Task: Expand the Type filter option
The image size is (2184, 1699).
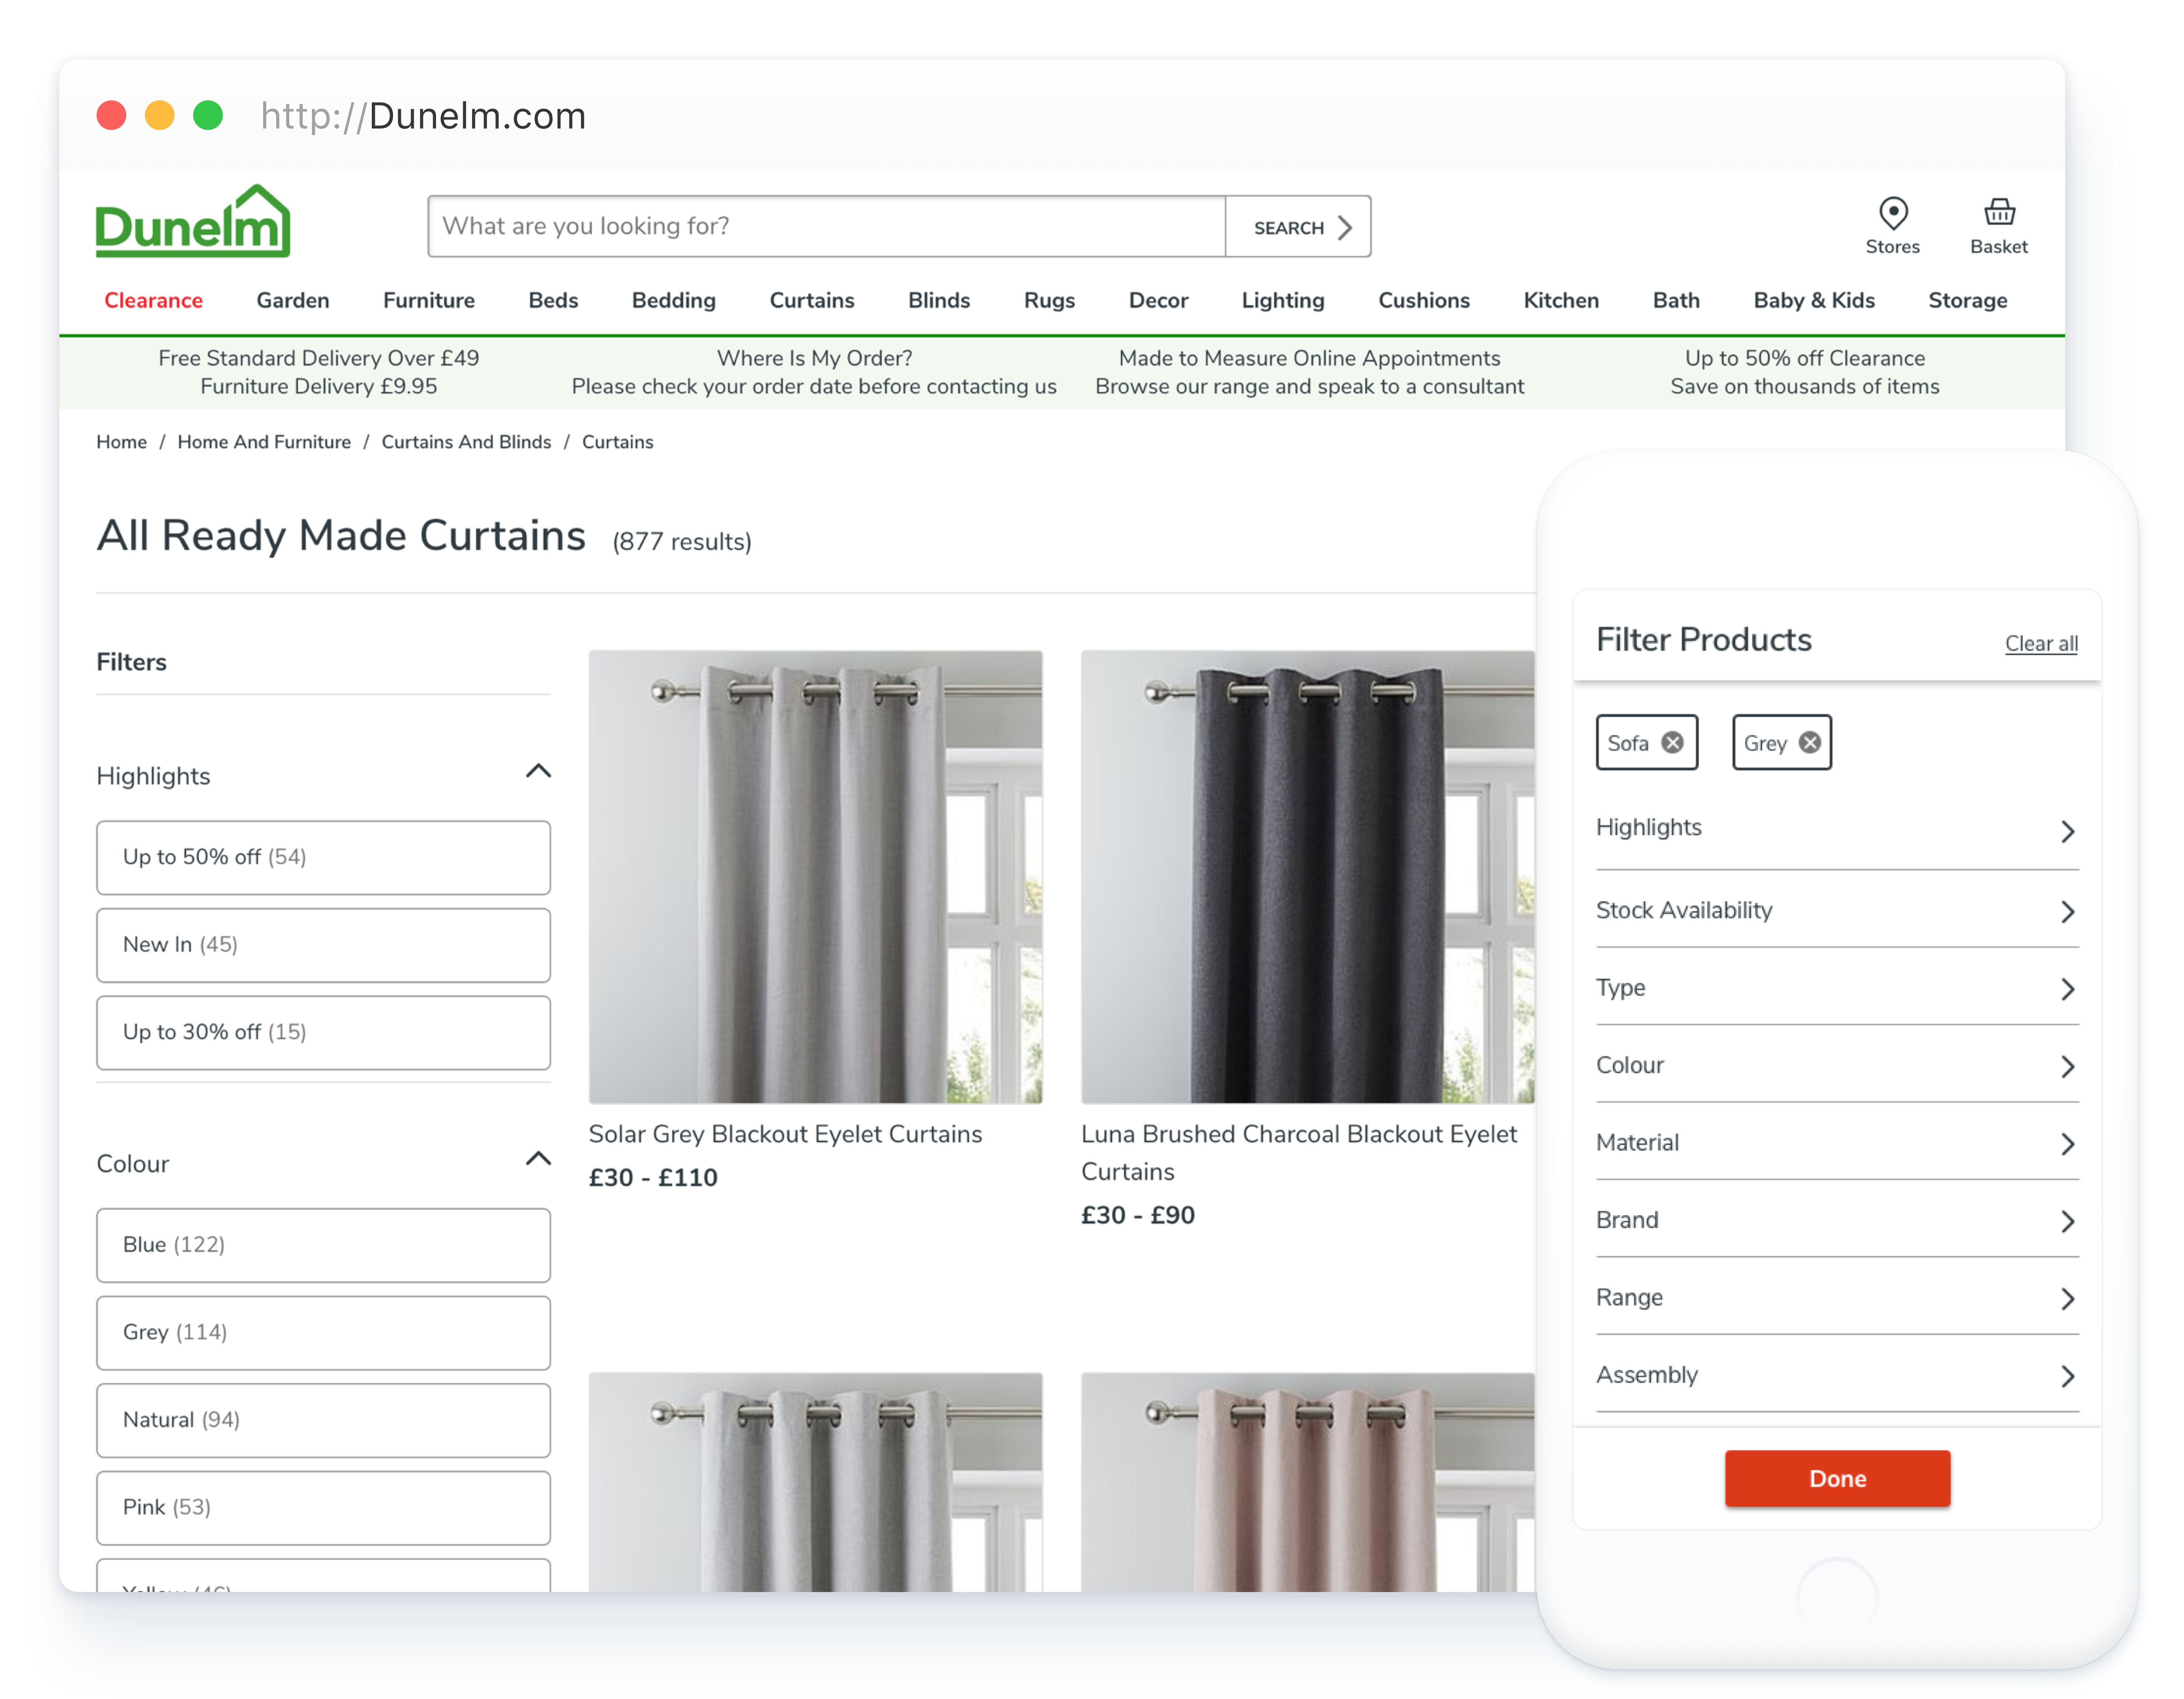Action: coord(1837,988)
